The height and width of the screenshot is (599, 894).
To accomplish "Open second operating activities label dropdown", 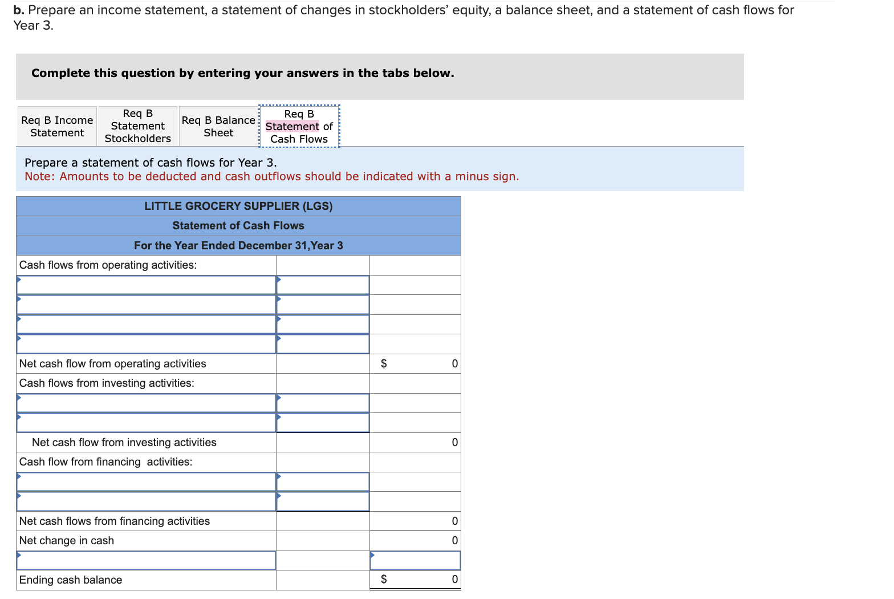I will pyautogui.click(x=147, y=305).
